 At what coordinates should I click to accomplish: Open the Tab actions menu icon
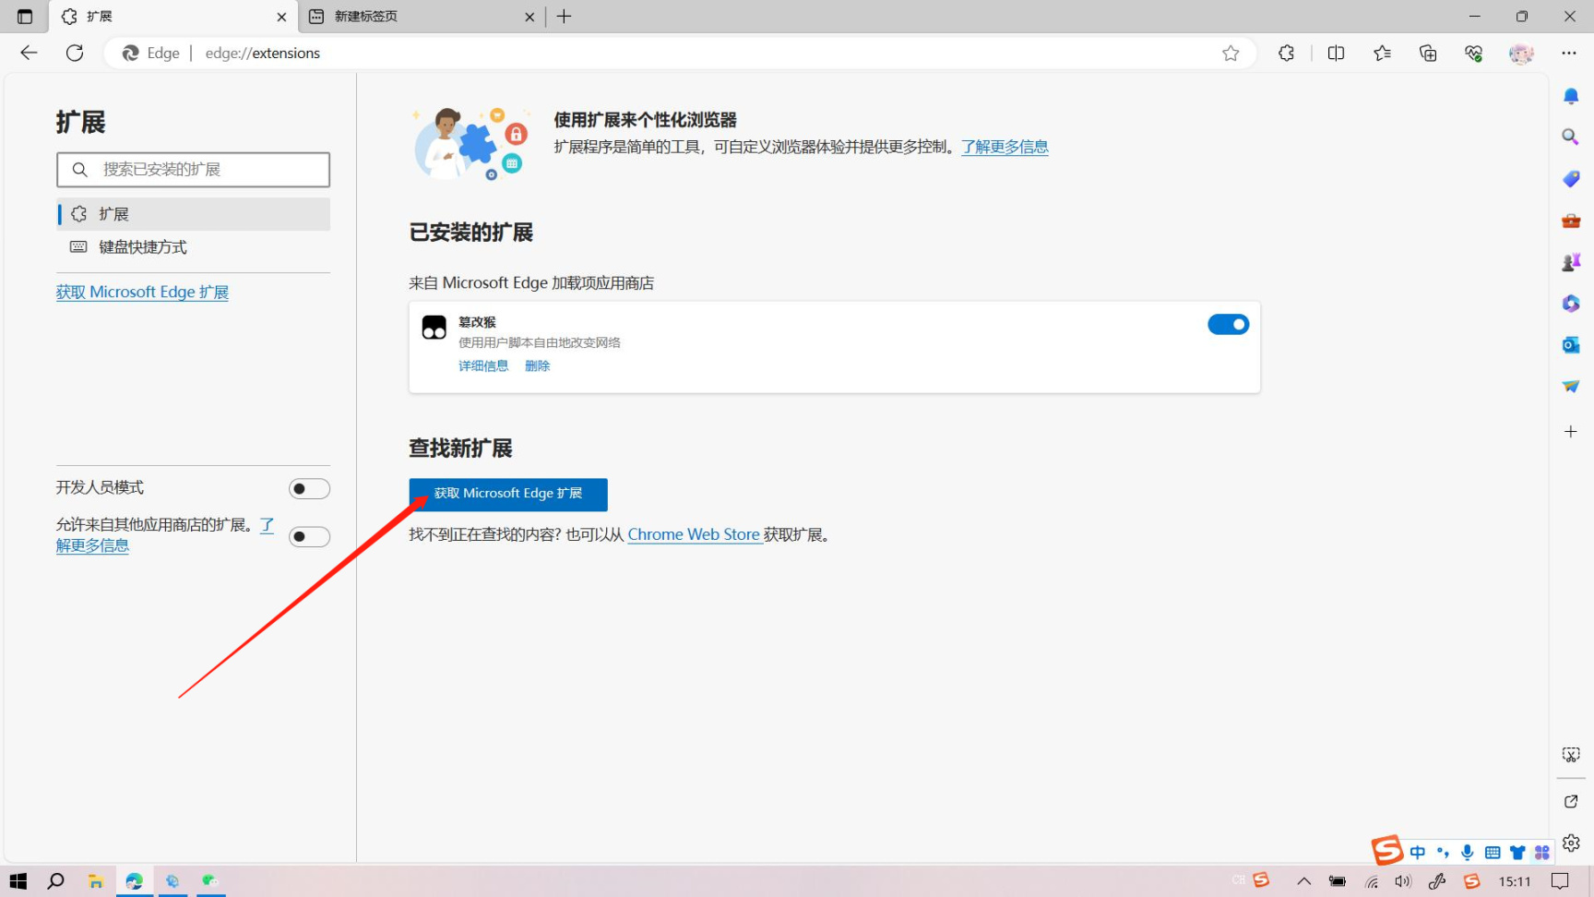pos(25,17)
